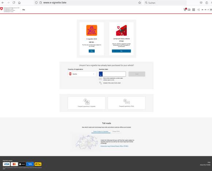The height and width of the screenshot is (171, 212).
Task: Open Frequent questions E-vignette card
Action: (87, 103)
